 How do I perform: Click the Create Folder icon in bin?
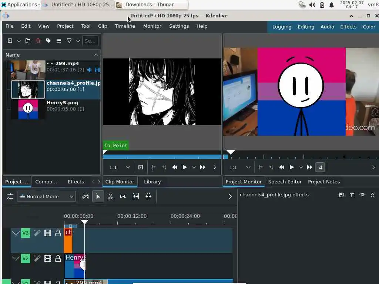click(28, 41)
